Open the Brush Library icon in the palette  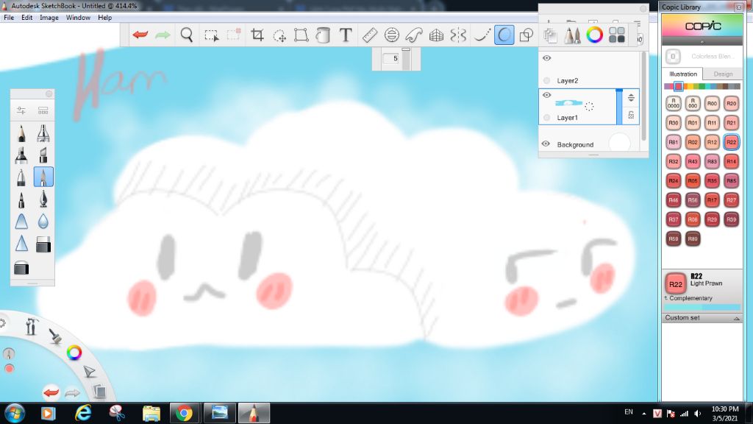point(43,110)
